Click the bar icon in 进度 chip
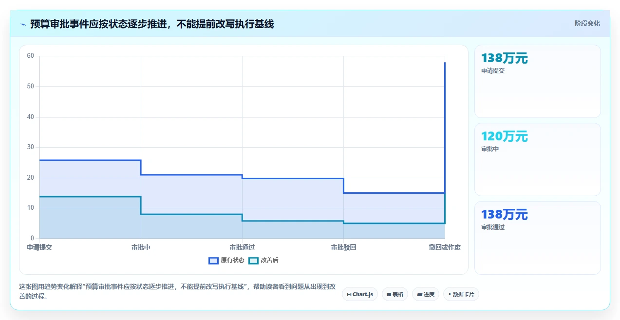Screen dimensions: 620x320 (419, 294)
